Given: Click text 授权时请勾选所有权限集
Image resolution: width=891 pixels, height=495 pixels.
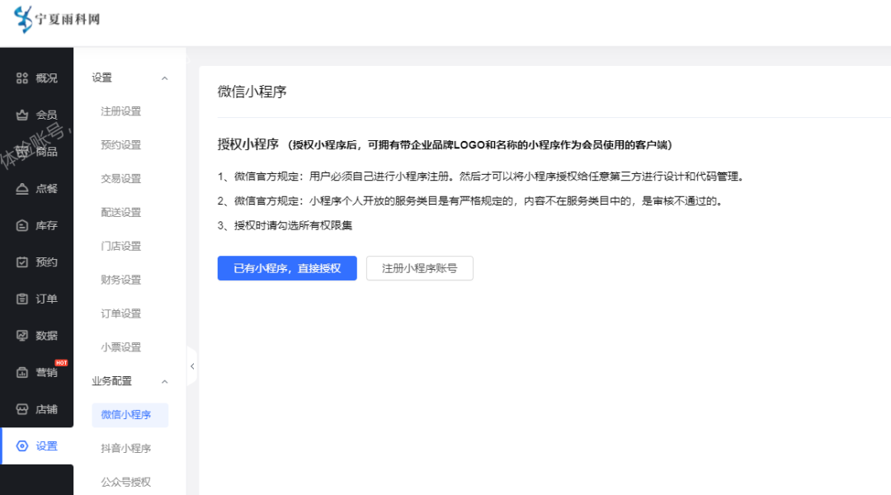Looking at the screenshot, I should (x=293, y=225).
